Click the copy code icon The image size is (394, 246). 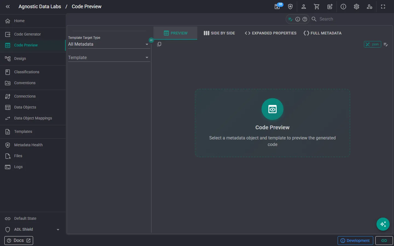pyautogui.click(x=159, y=44)
